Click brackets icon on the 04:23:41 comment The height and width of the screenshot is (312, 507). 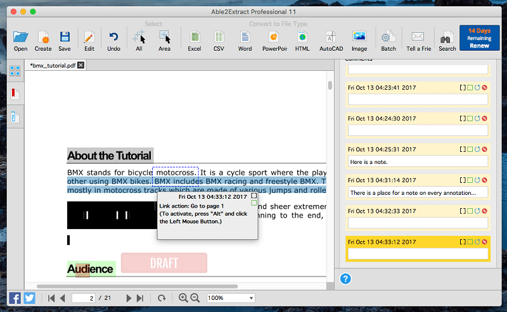(463, 87)
